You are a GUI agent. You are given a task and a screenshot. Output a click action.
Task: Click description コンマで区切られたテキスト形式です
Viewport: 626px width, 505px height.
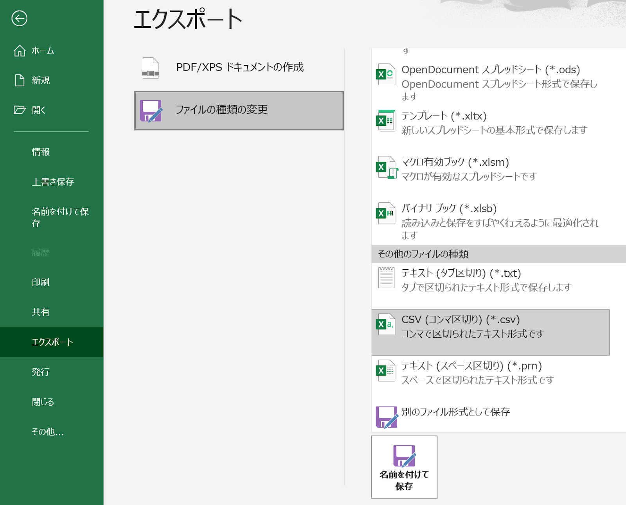tap(473, 334)
